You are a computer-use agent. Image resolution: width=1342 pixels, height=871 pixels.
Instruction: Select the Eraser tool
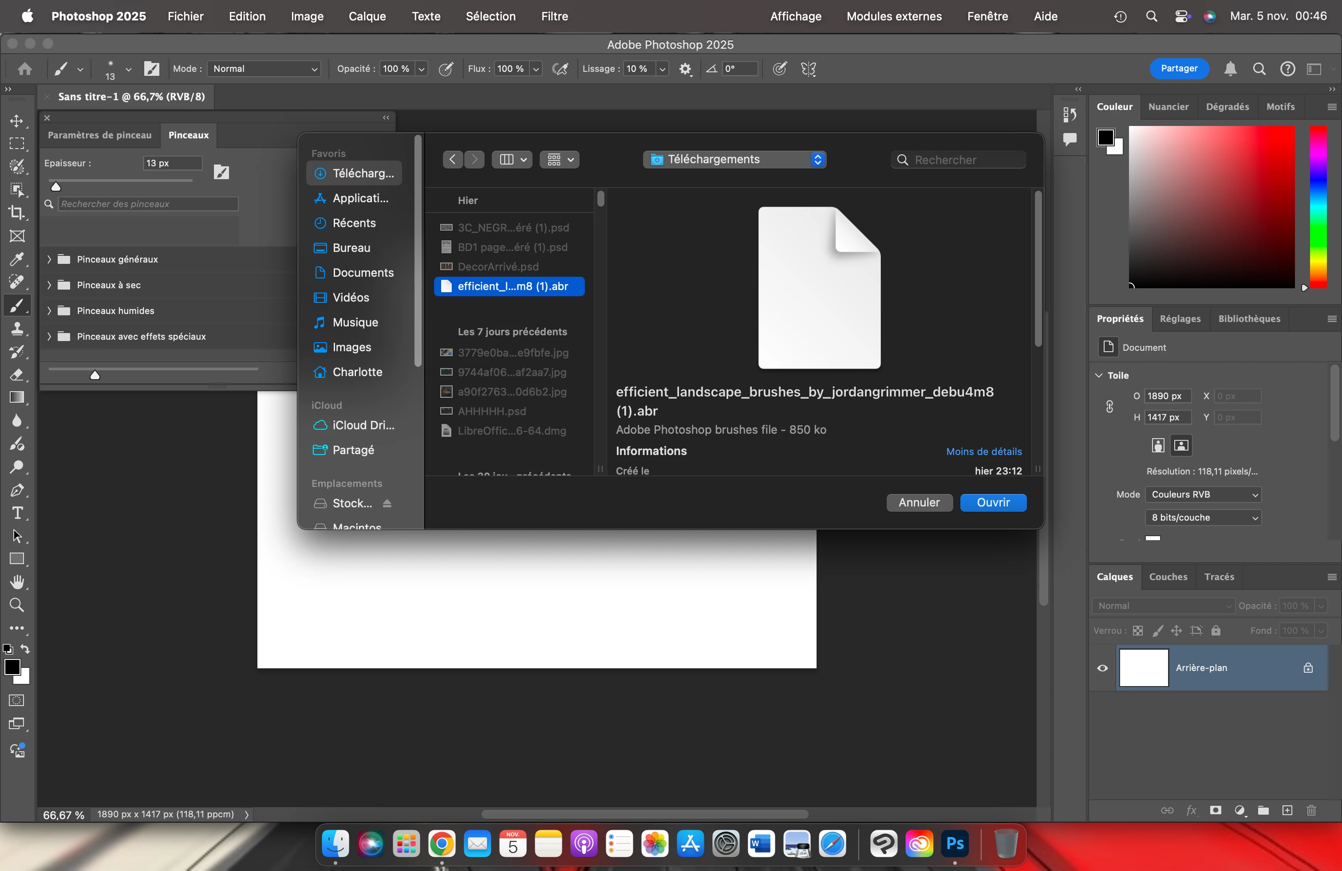pyautogui.click(x=16, y=375)
